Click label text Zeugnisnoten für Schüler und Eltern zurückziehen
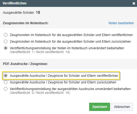The image size is (137, 114). [x=70, y=42]
